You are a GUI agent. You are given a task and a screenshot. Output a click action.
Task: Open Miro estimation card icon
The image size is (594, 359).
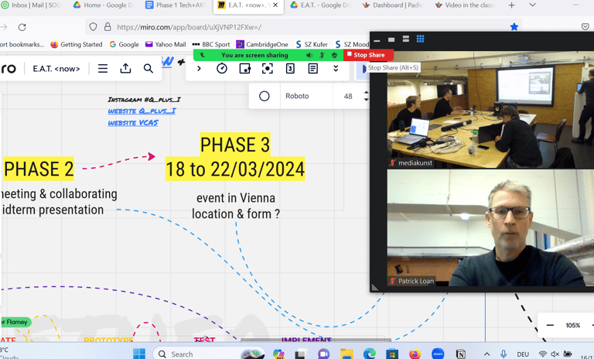click(290, 69)
